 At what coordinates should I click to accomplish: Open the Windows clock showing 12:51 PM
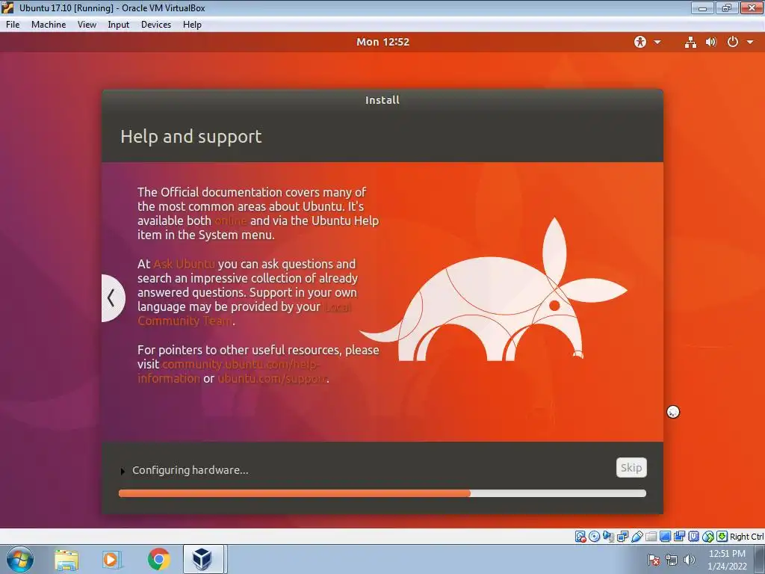click(x=727, y=559)
